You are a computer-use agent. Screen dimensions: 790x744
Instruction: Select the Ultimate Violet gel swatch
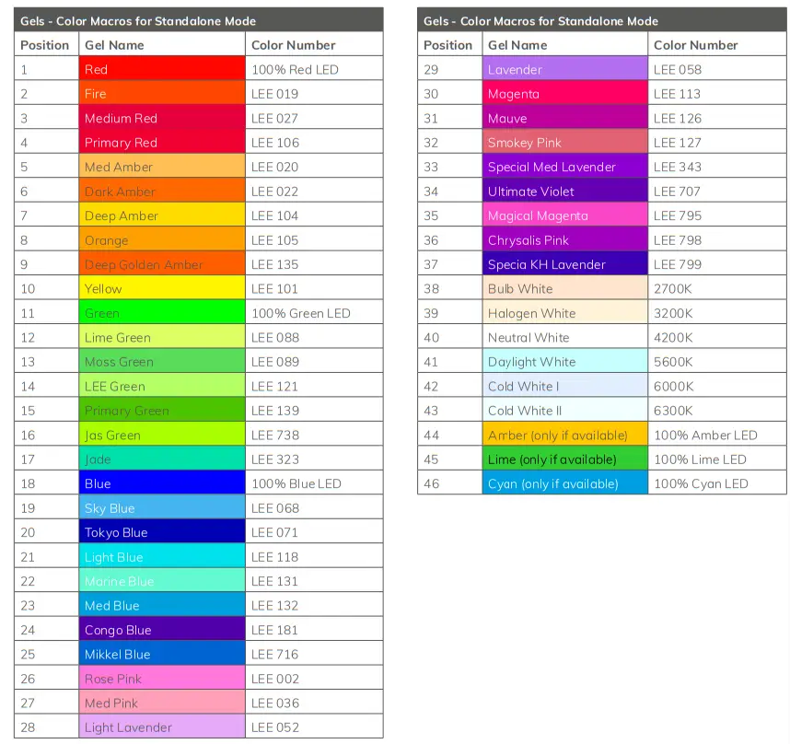point(564,191)
